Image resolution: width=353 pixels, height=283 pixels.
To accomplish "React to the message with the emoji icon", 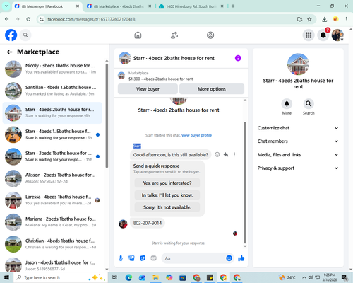I will click(x=217, y=154).
